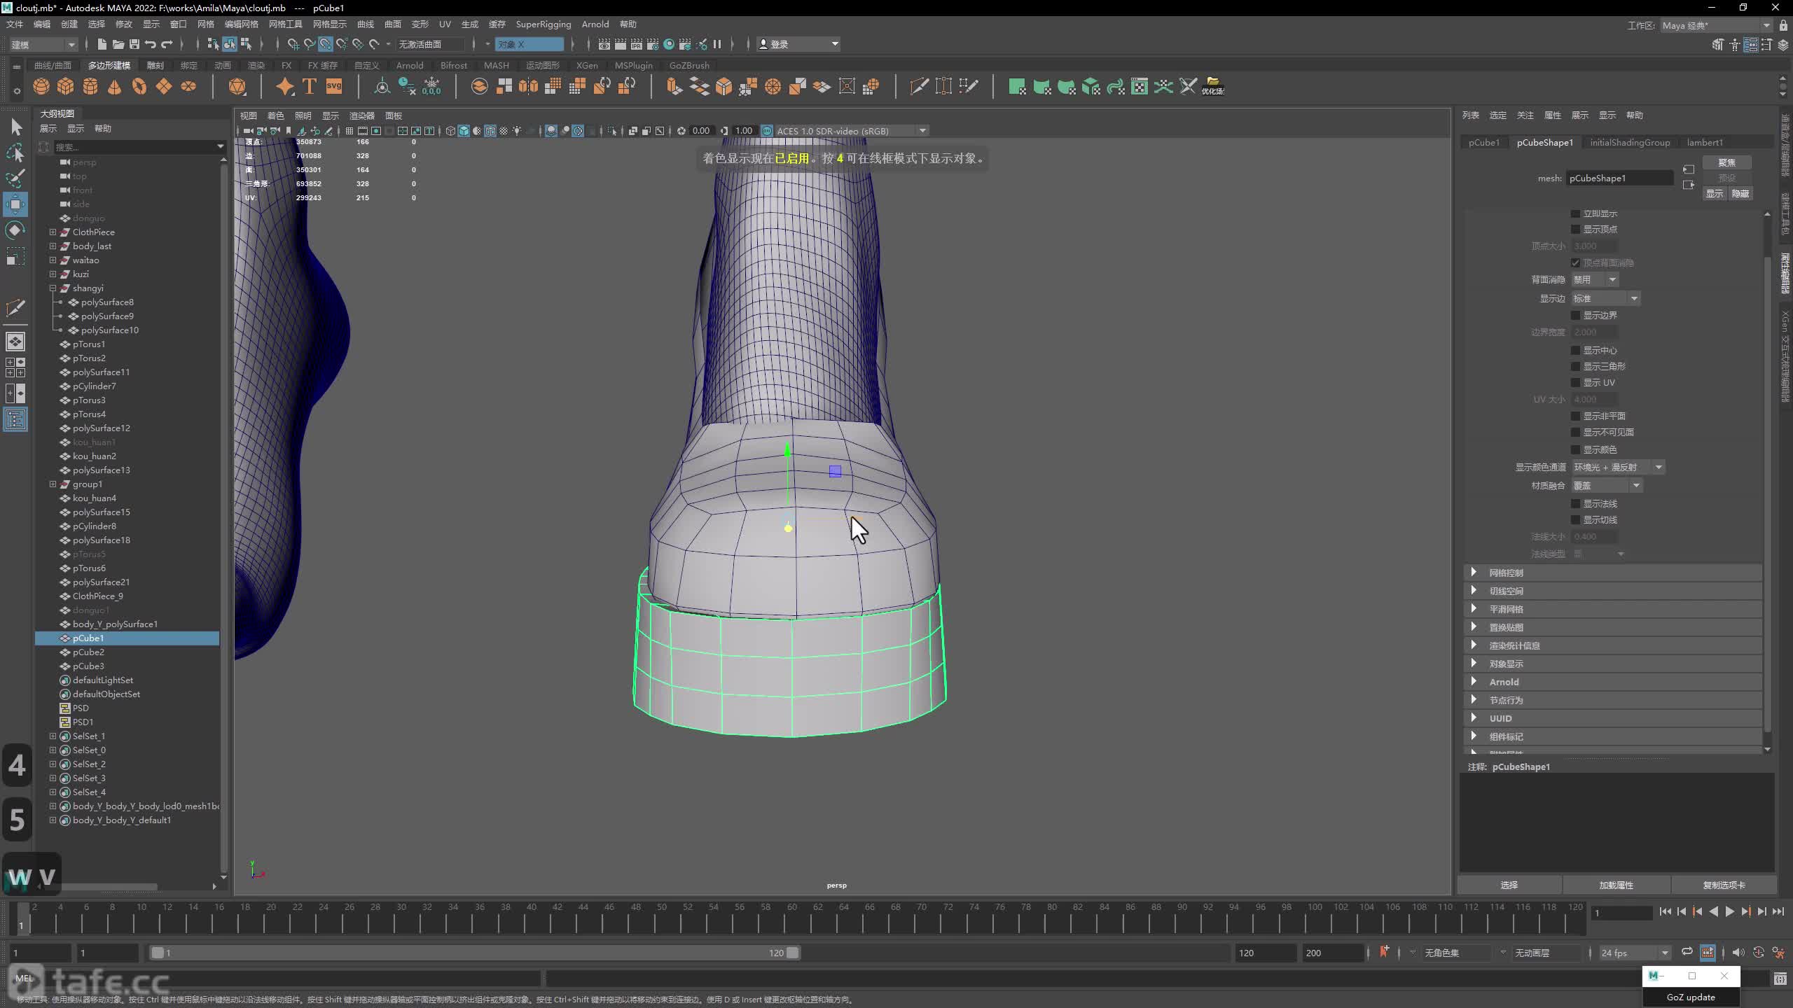Open the 网格工具 menu

[286, 24]
